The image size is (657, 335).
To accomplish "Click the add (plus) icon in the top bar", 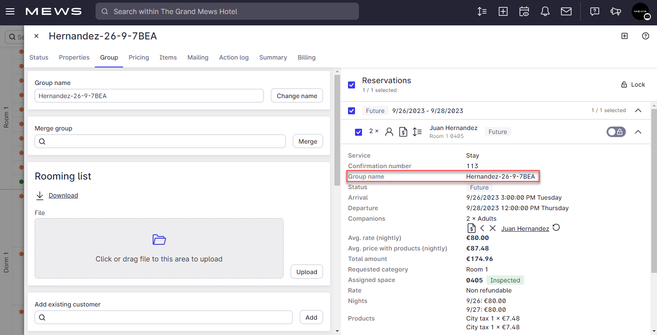I will pyautogui.click(x=503, y=11).
